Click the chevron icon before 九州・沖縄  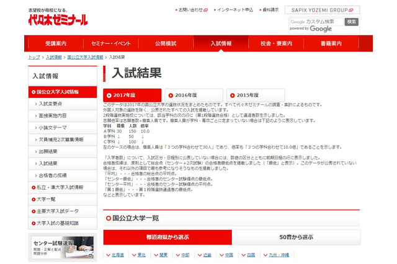point(265,255)
